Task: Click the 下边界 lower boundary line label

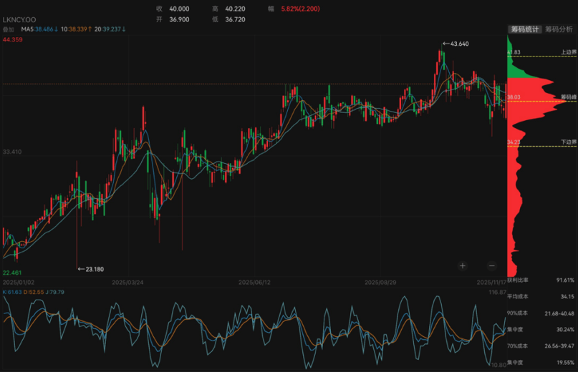Action: click(x=567, y=142)
